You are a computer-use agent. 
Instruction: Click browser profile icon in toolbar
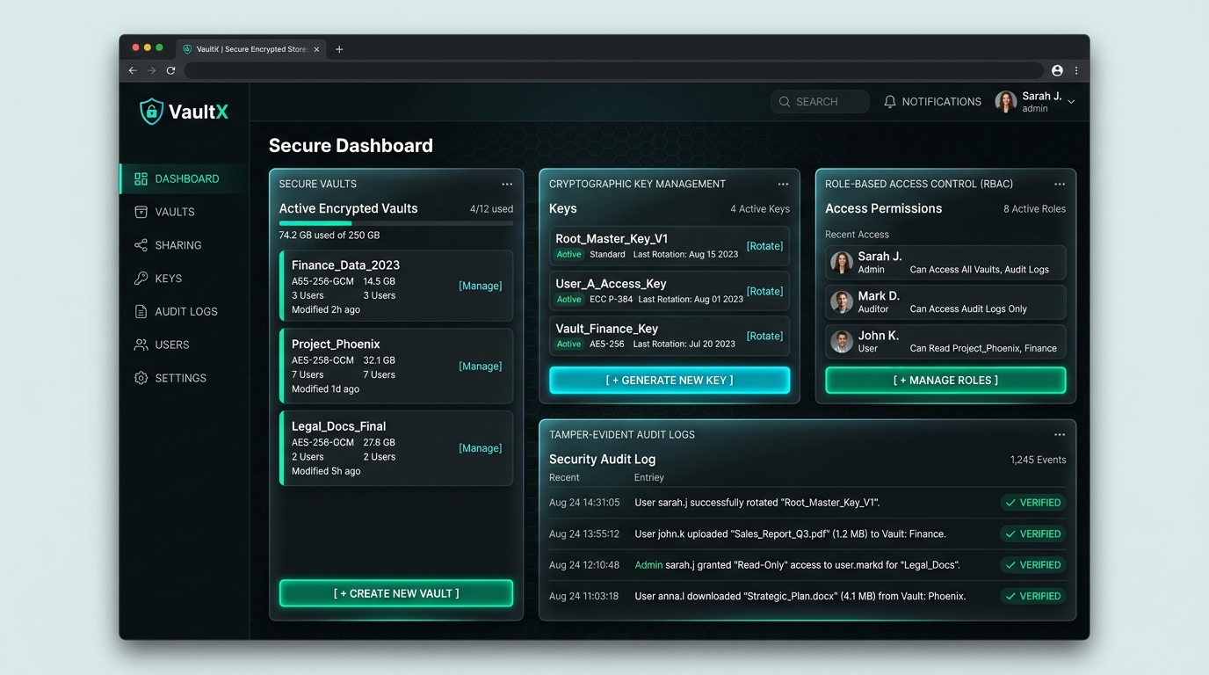click(1057, 70)
